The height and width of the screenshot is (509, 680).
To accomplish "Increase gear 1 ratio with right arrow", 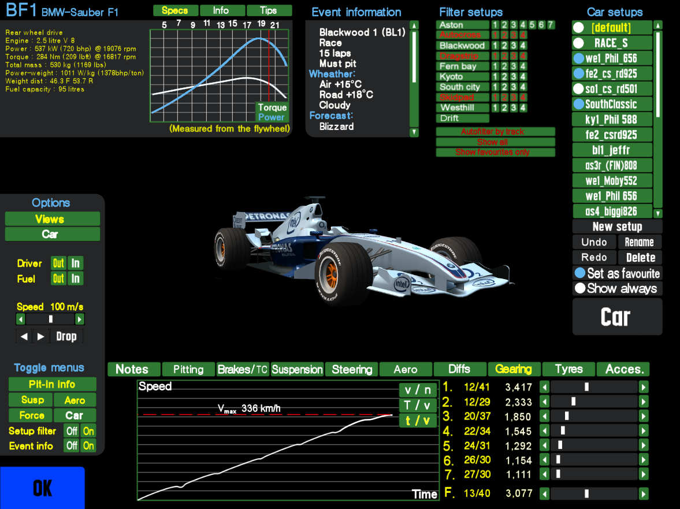I will [x=644, y=387].
